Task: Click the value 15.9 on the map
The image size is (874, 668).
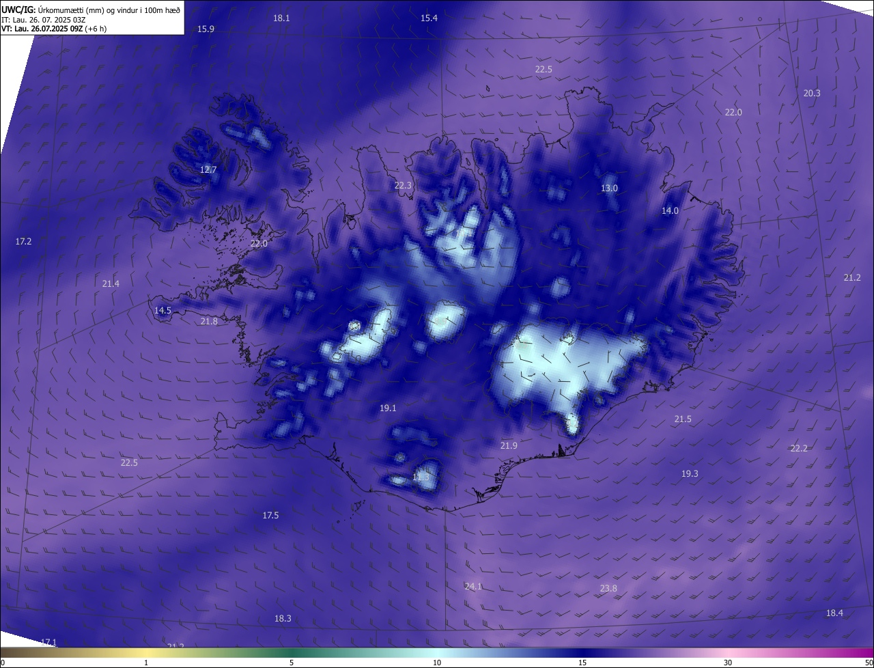Action: click(x=206, y=29)
